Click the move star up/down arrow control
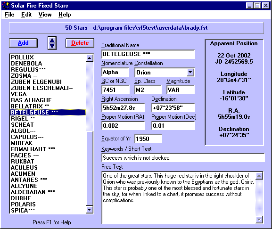Viewport: 272px width, 229px height. coord(52,43)
